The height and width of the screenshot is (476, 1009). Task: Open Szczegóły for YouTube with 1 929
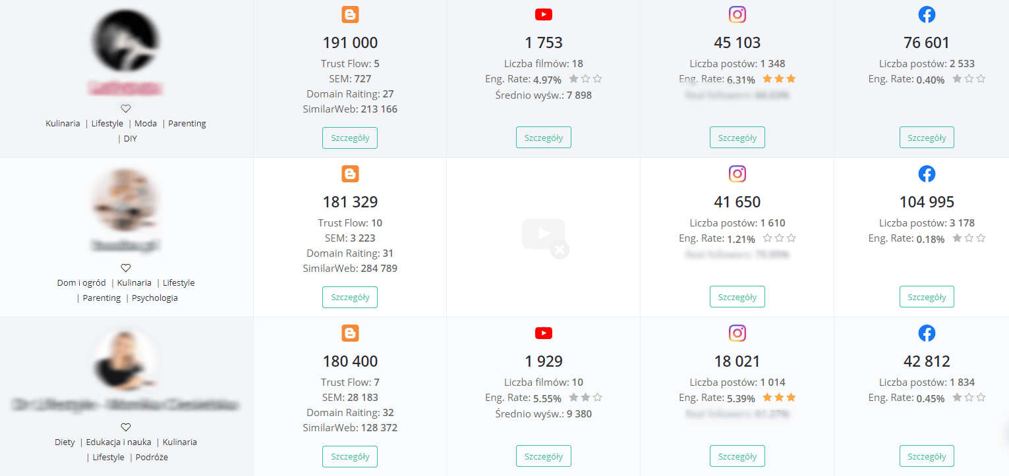coord(544,456)
